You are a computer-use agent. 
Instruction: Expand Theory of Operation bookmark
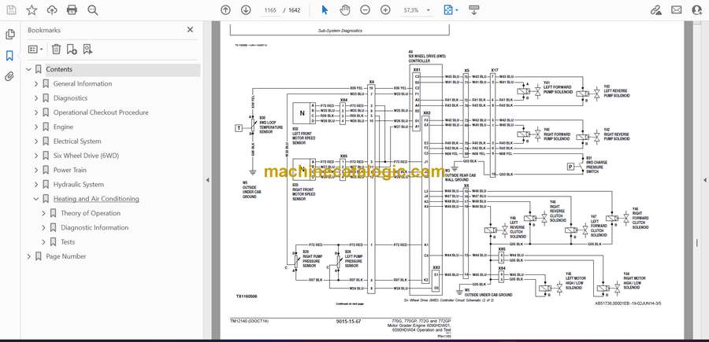tap(44, 213)
